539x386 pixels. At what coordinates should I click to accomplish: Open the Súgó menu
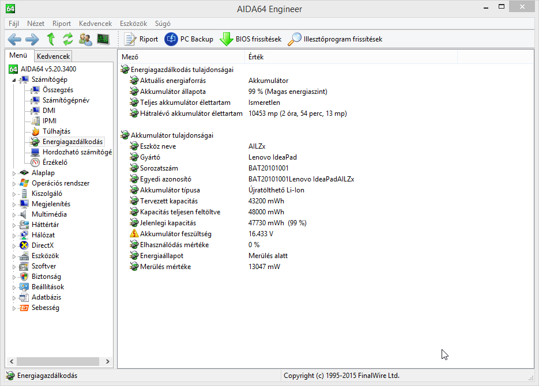[x=163, y=24]
